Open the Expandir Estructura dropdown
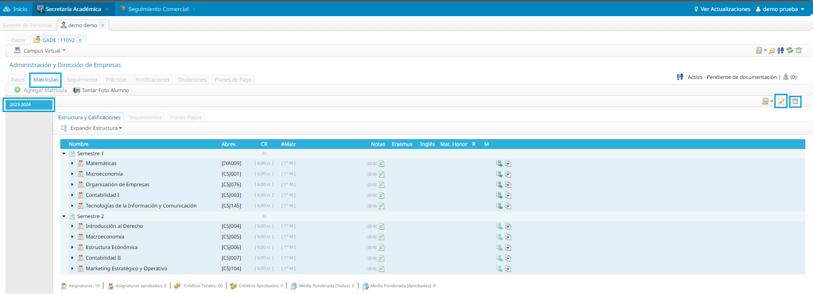 tap(96, 128)
